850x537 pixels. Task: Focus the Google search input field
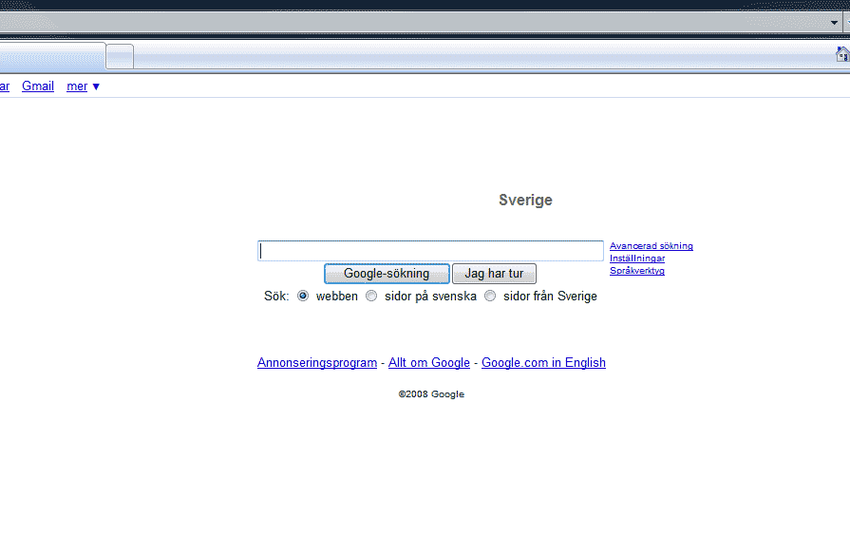tap(430, 251)
